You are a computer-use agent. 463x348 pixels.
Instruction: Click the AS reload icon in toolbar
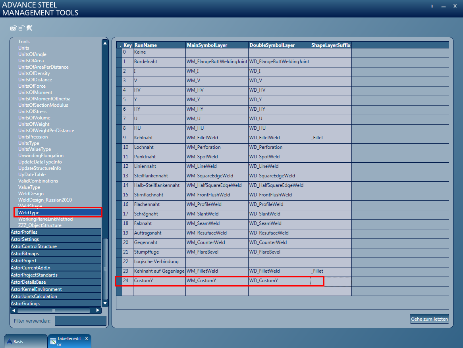13,28
